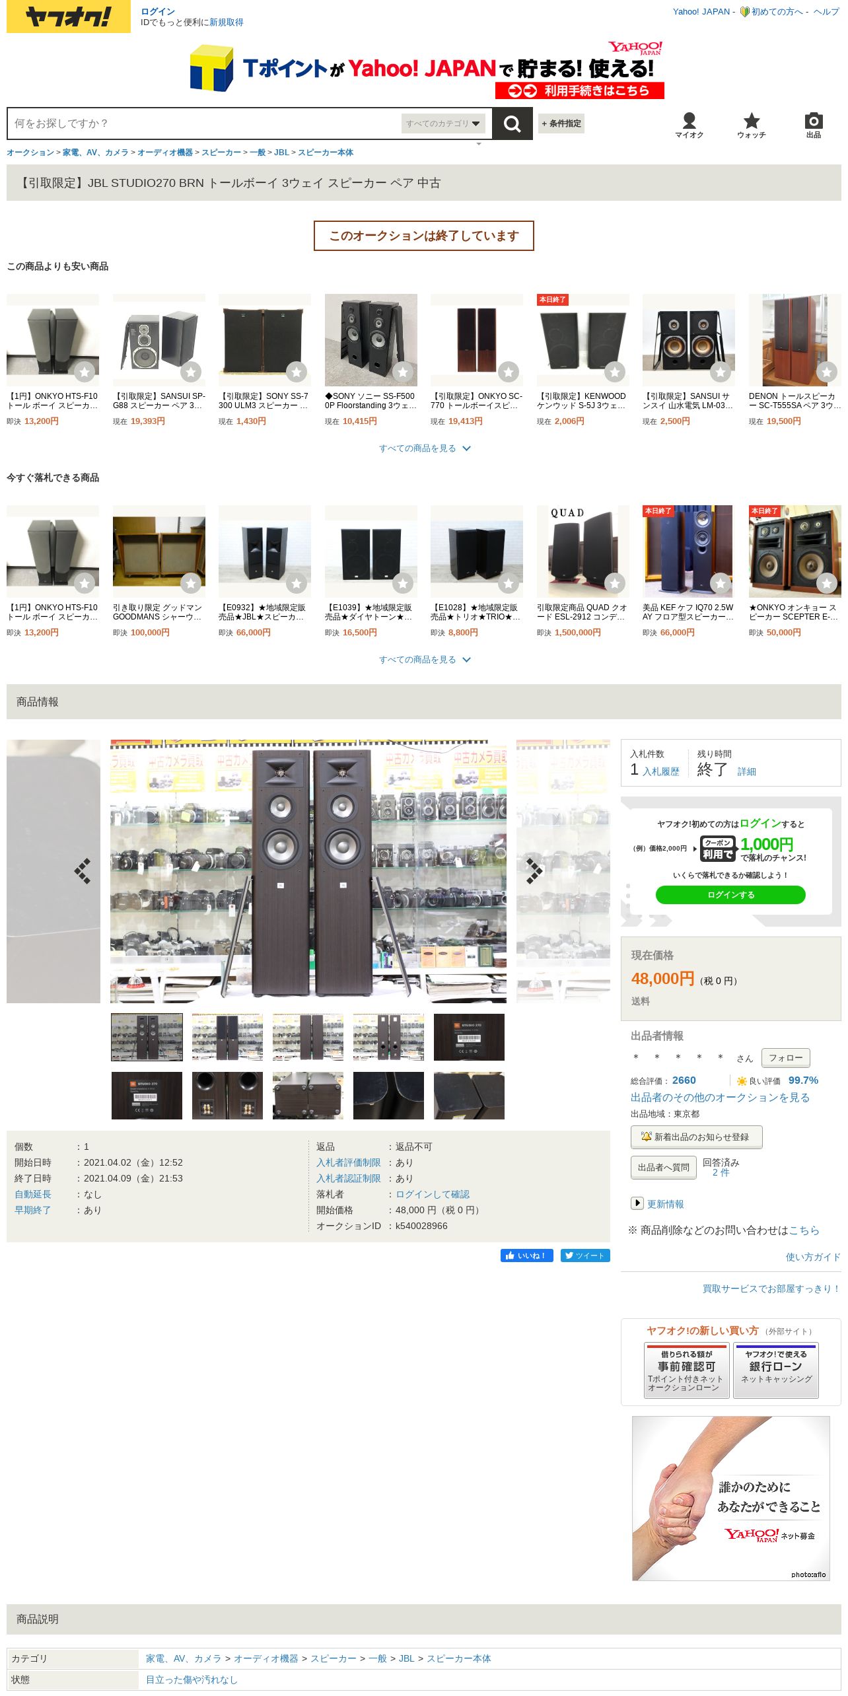Open ヘルプ in the top bar

826,12
